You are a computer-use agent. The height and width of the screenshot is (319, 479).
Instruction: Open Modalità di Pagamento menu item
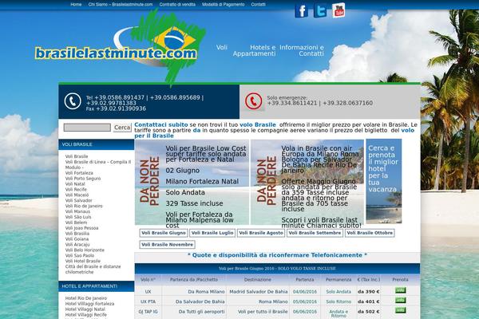tap(223, 5)
